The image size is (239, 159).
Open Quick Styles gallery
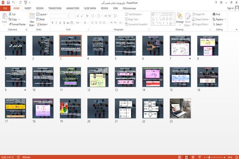[x=188, y=20]
